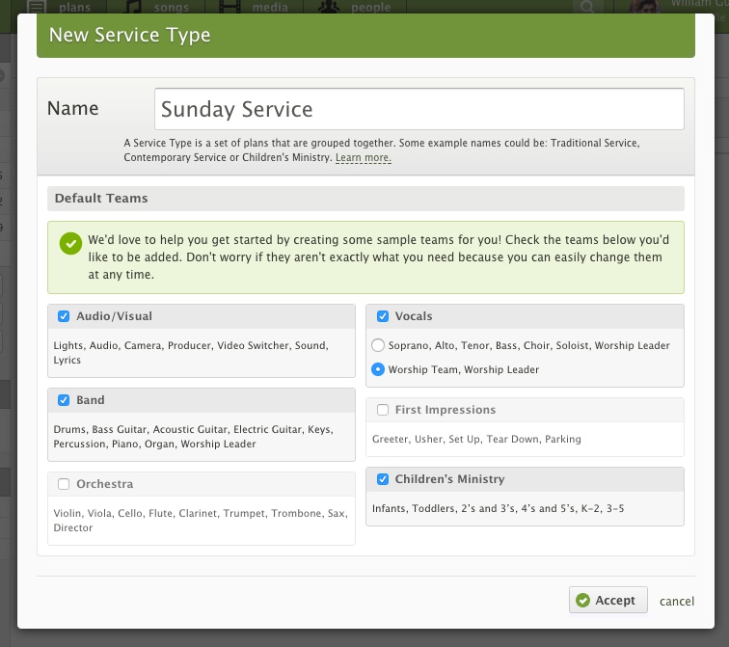Click the media film strip icon
729x647 pixels.
(x=229, y=7)
